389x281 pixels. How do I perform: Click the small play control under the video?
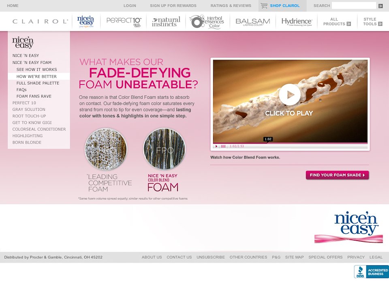point(216,146)
